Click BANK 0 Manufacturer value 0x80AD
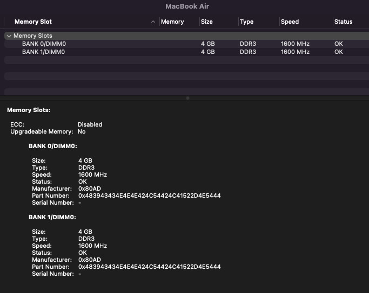This screenshot has height=293, width=369. click(90, 189)
